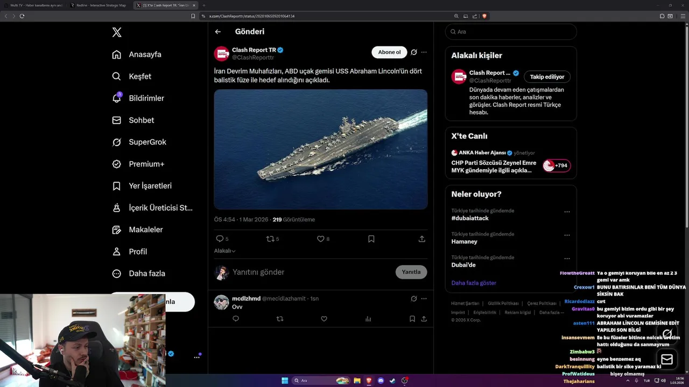Click Hizmet Şartları footer link

(465, 304)
